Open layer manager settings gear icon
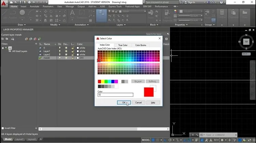 point(166,39)
